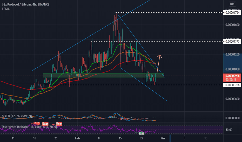Click the 0.00001200 price axis value
Image resolution: width=242 pixels, height=142 pixels.
click(x=232, y=54)
